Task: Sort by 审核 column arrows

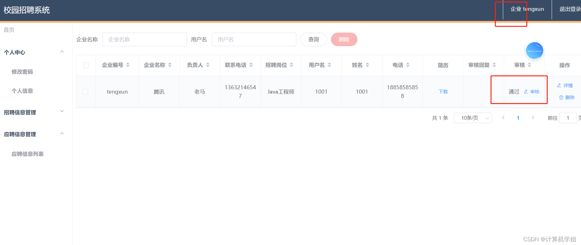Action: tap(529, 65)
